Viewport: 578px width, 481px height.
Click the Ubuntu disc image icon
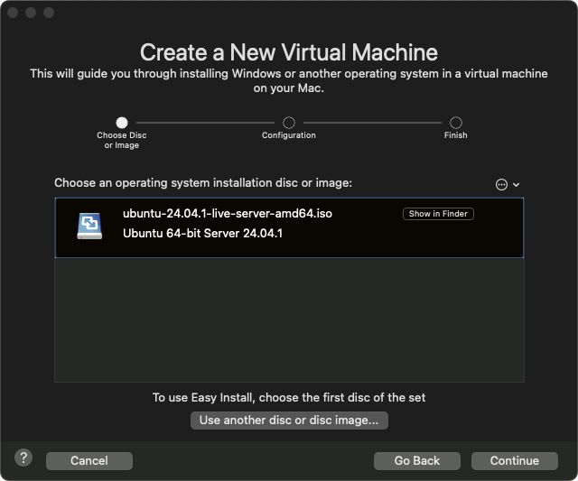pyautogui.click(x=90, y=225)
